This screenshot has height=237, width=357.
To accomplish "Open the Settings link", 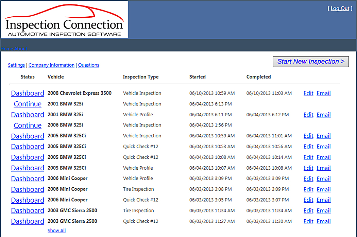I will (x=16, y=65).
